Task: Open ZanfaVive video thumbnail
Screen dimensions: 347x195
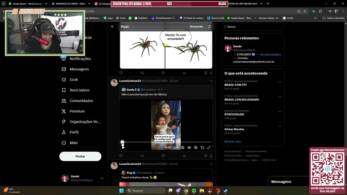Action: click(x=166, y=125)
